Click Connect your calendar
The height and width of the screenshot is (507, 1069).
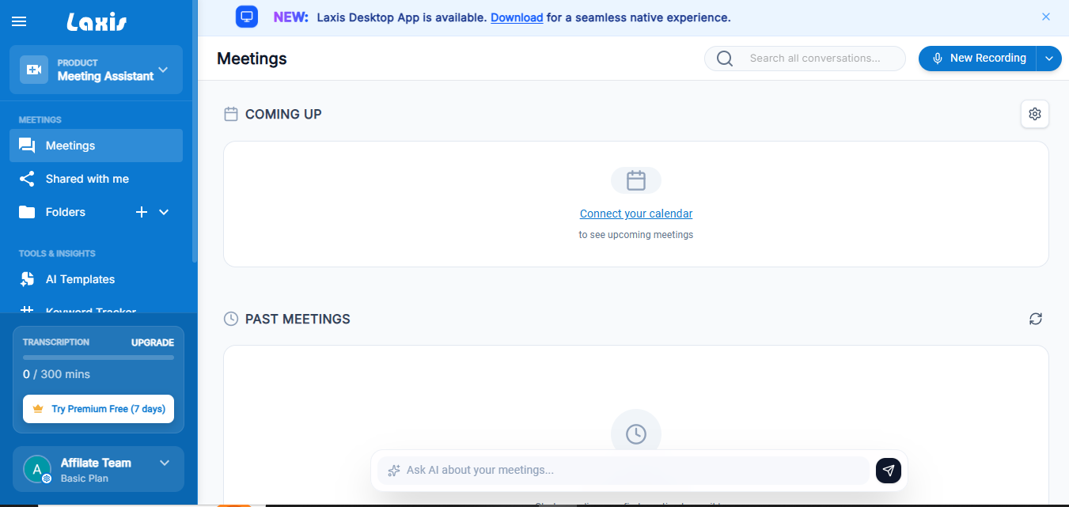click(x=636, y=214)
